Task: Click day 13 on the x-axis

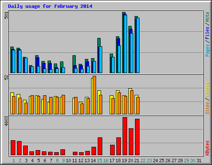Action: pyautogui.click(x=87, y=160)
